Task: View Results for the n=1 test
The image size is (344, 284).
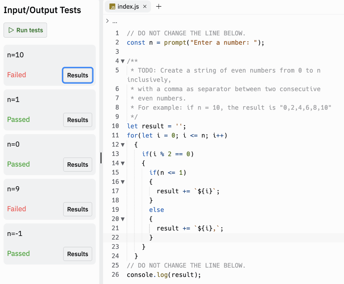Action: tap(78, 120)
